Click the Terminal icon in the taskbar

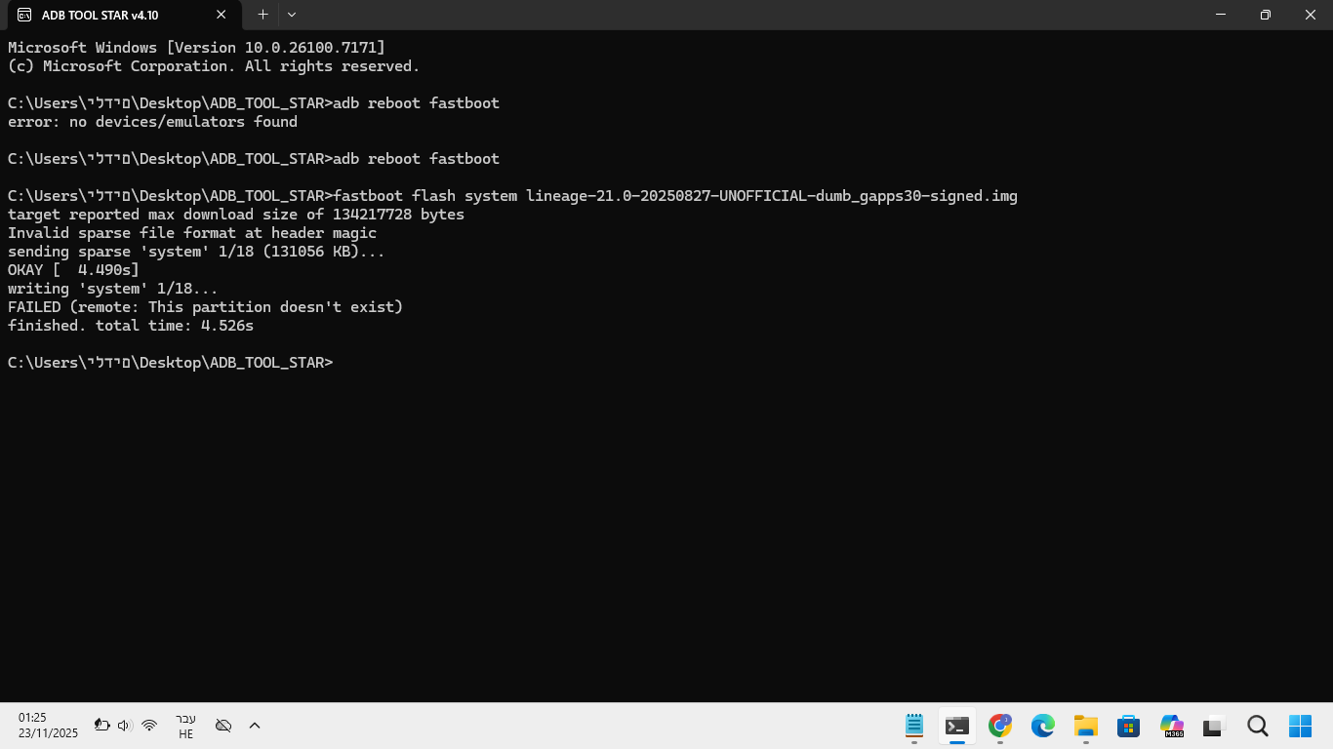[x=957, y=726]
